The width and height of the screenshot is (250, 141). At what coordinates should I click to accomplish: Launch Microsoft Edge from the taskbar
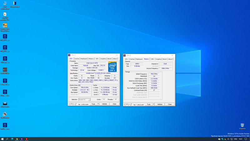pyautogui.click(x=12, y=139)
